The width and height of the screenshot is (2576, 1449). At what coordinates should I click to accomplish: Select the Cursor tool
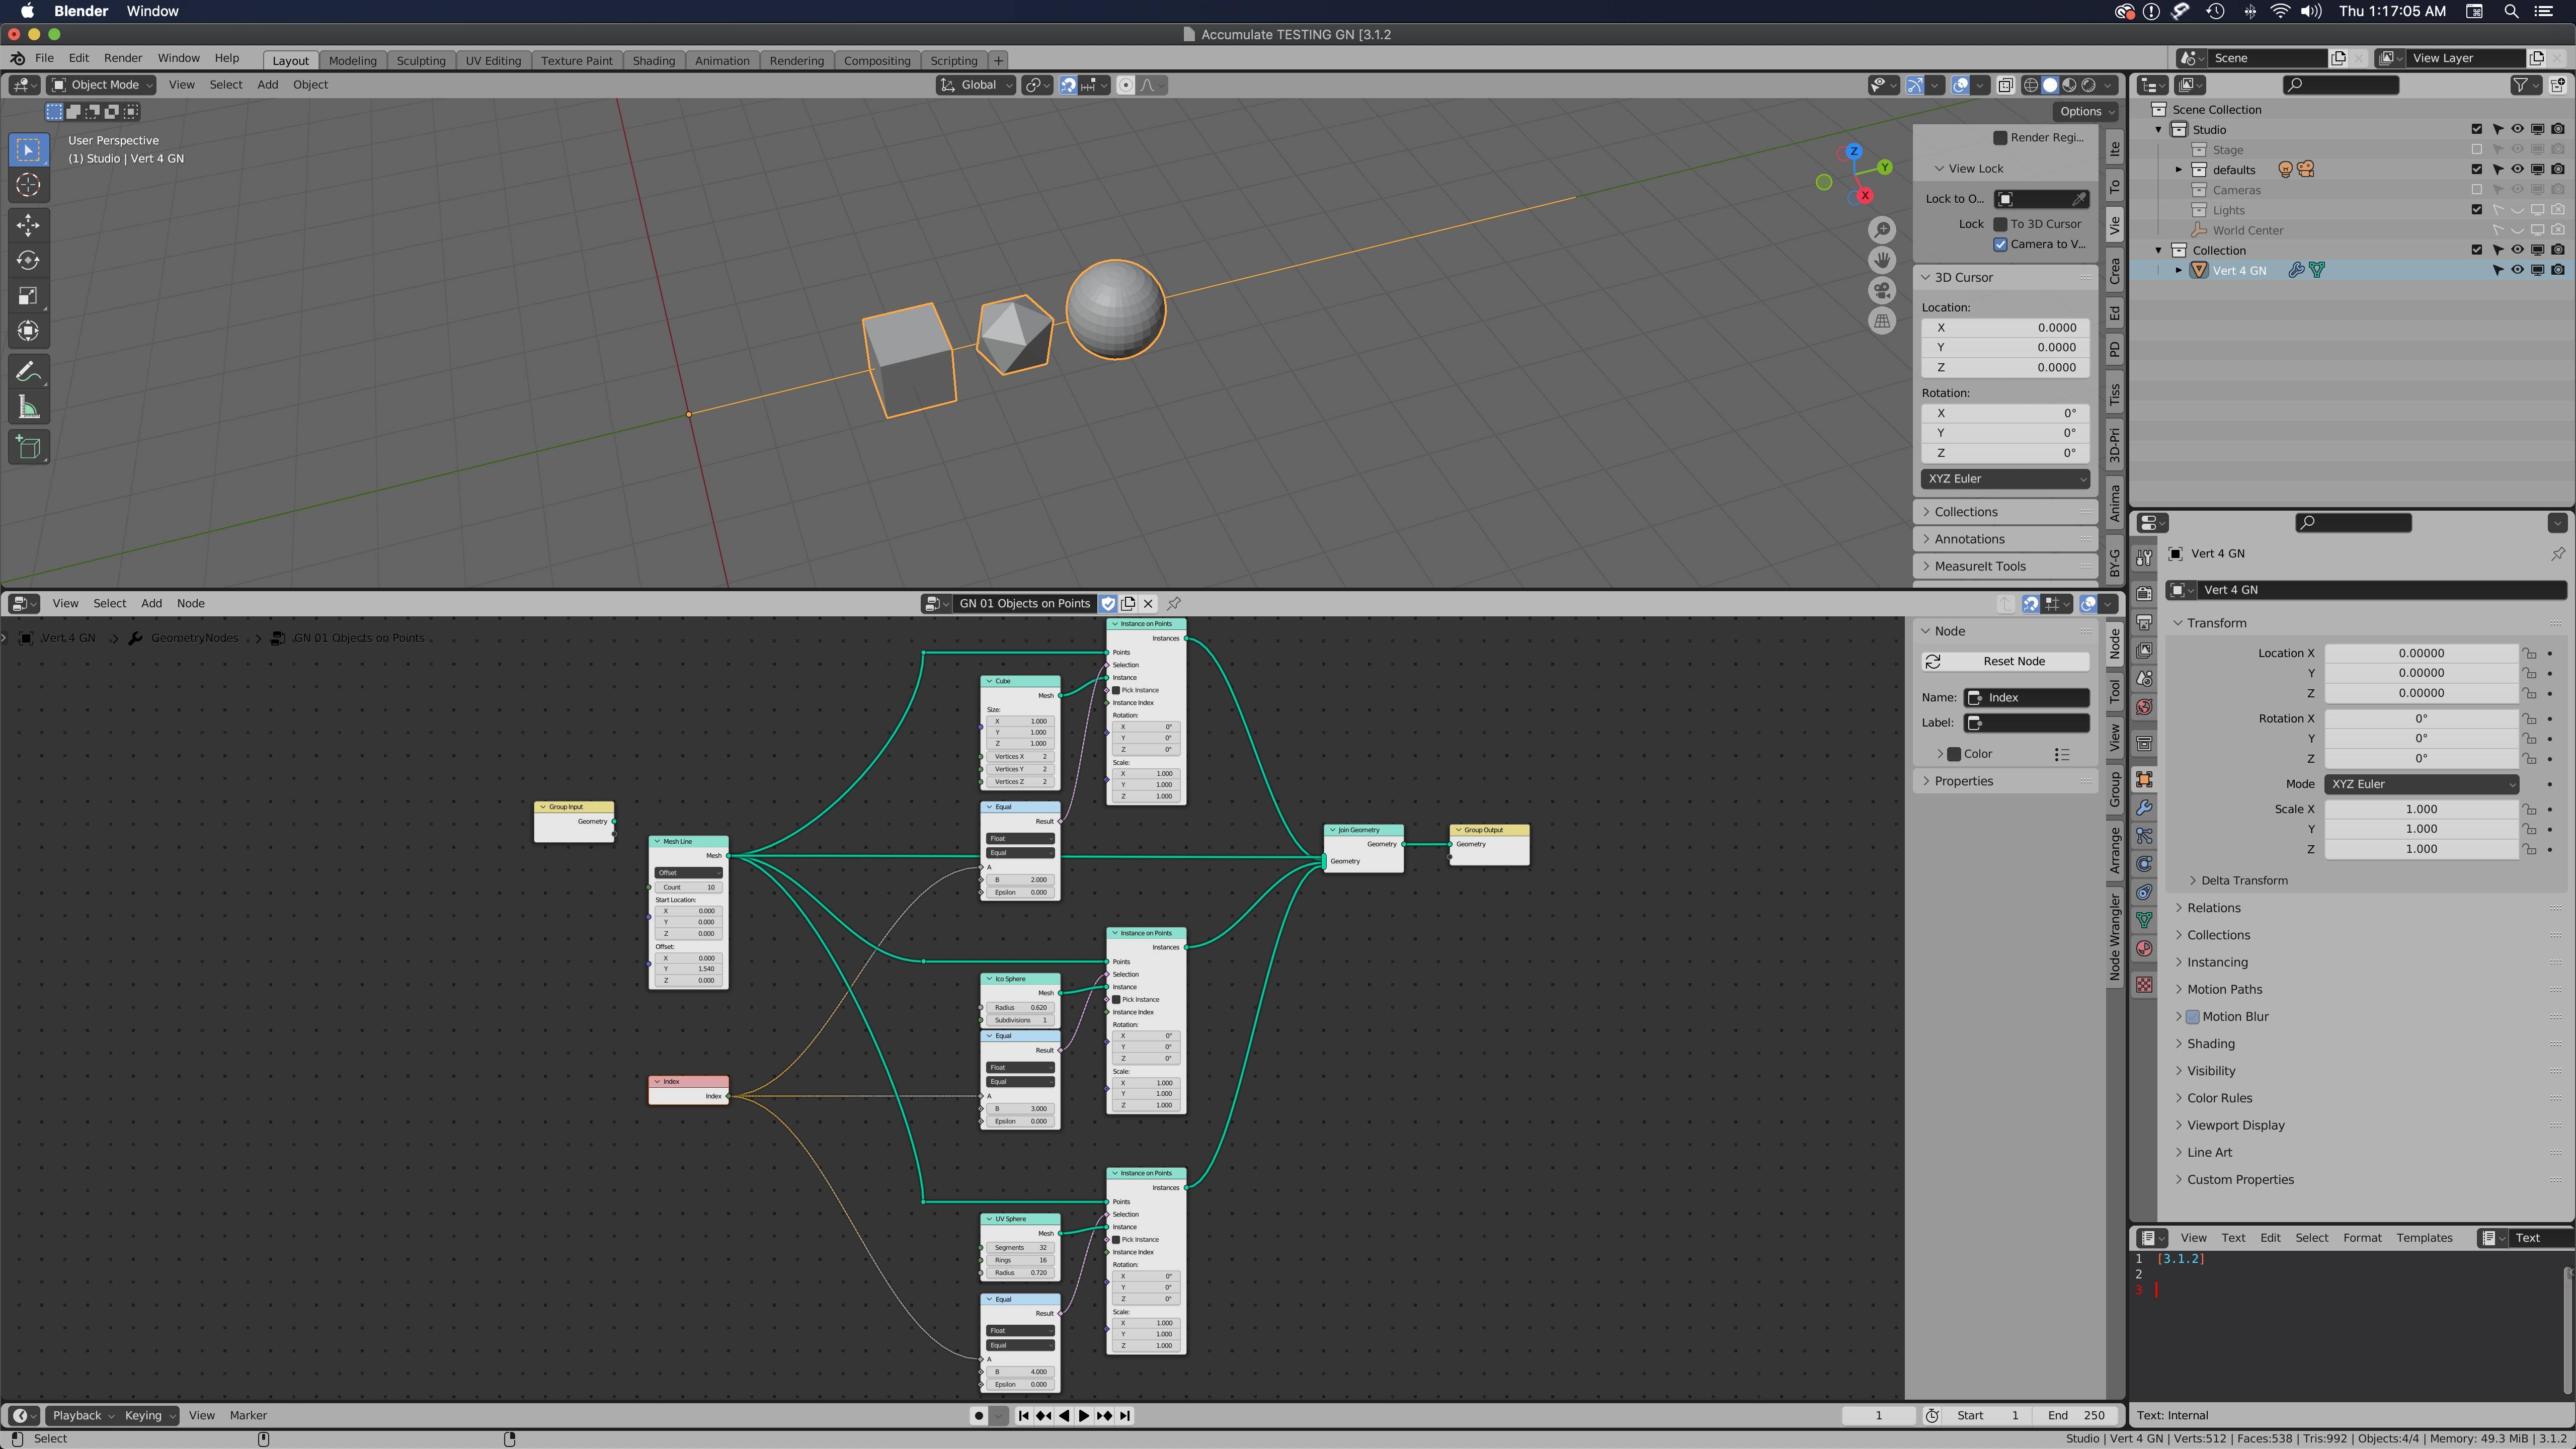[x=28, y=185]
